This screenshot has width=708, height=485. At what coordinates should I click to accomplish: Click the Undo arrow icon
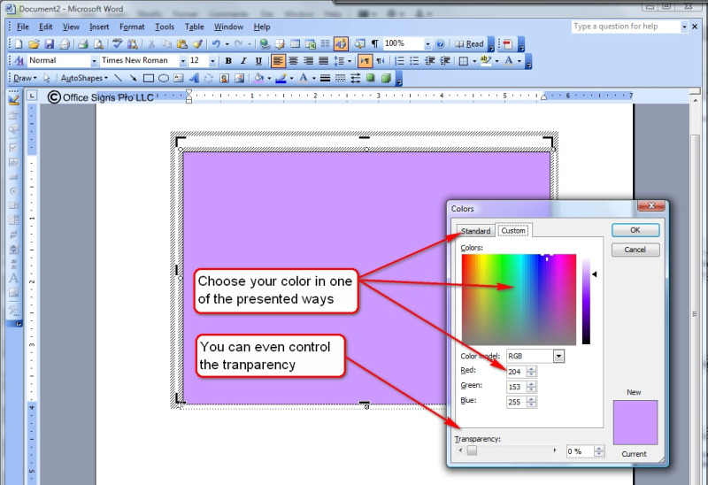(215, 43)
